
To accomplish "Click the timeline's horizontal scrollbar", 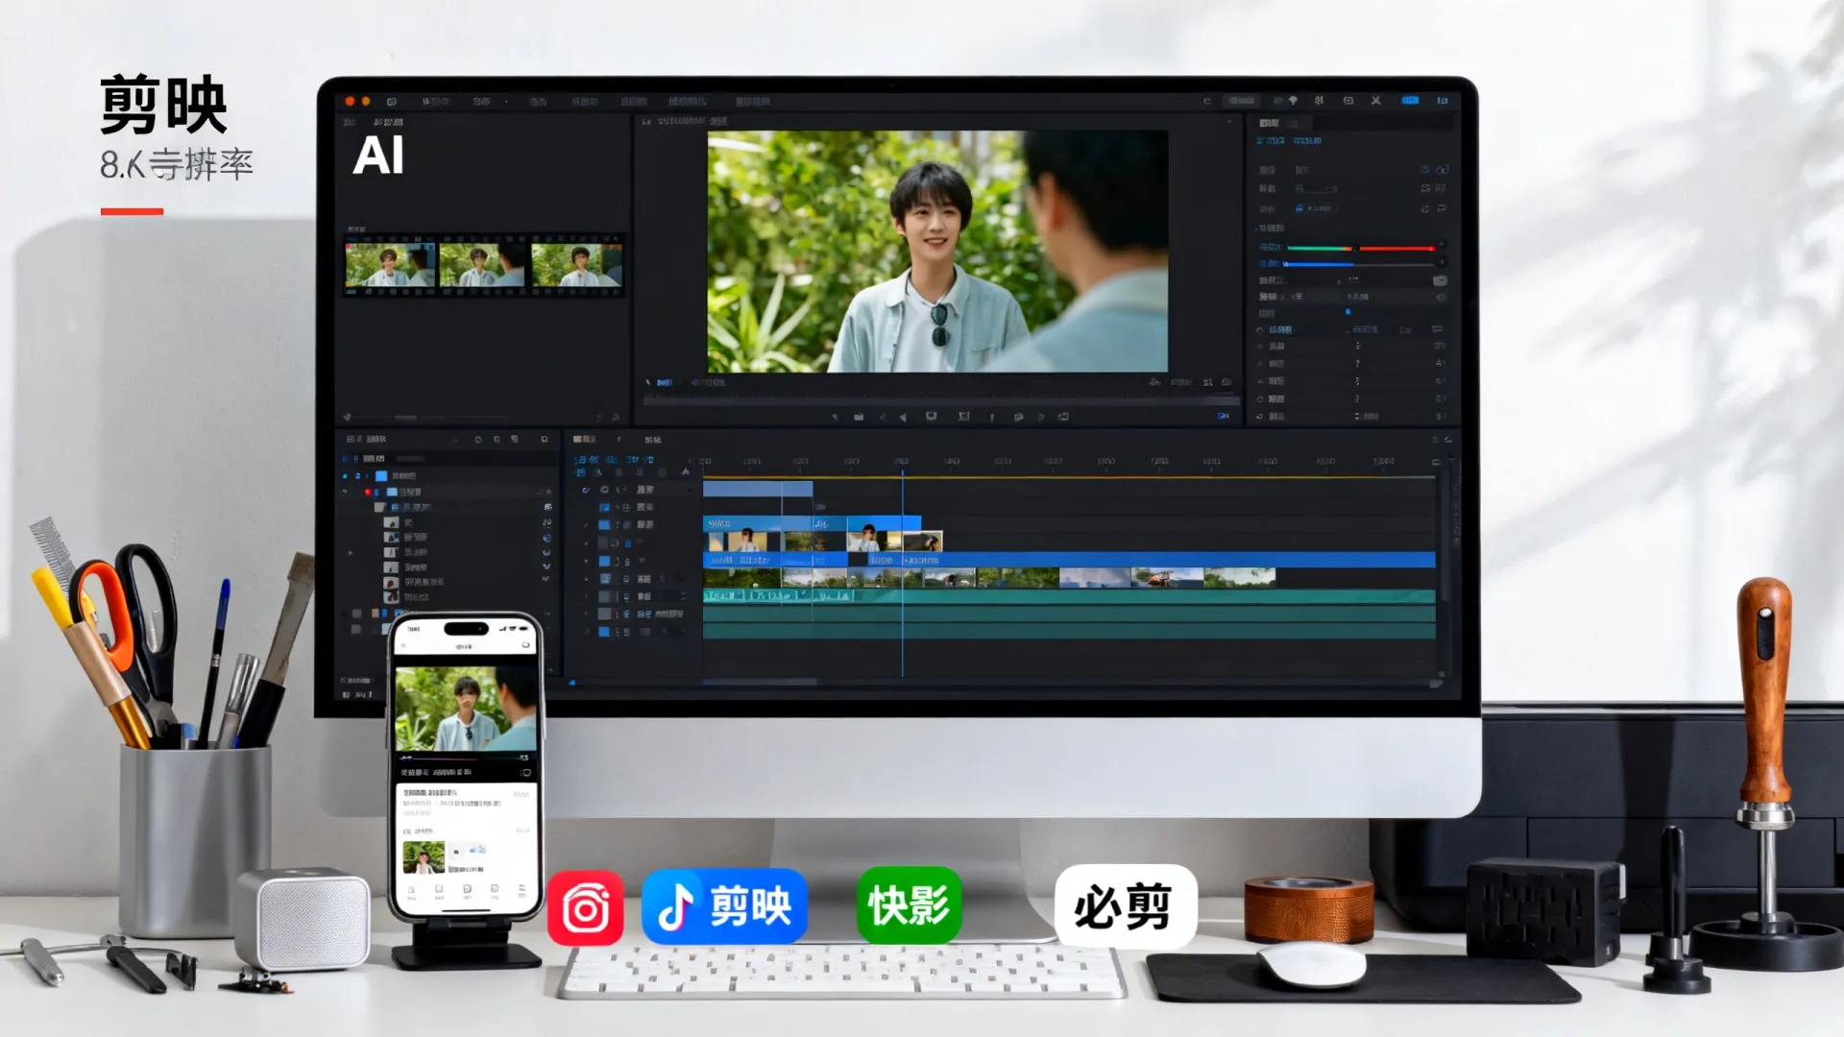I will 760,682.
